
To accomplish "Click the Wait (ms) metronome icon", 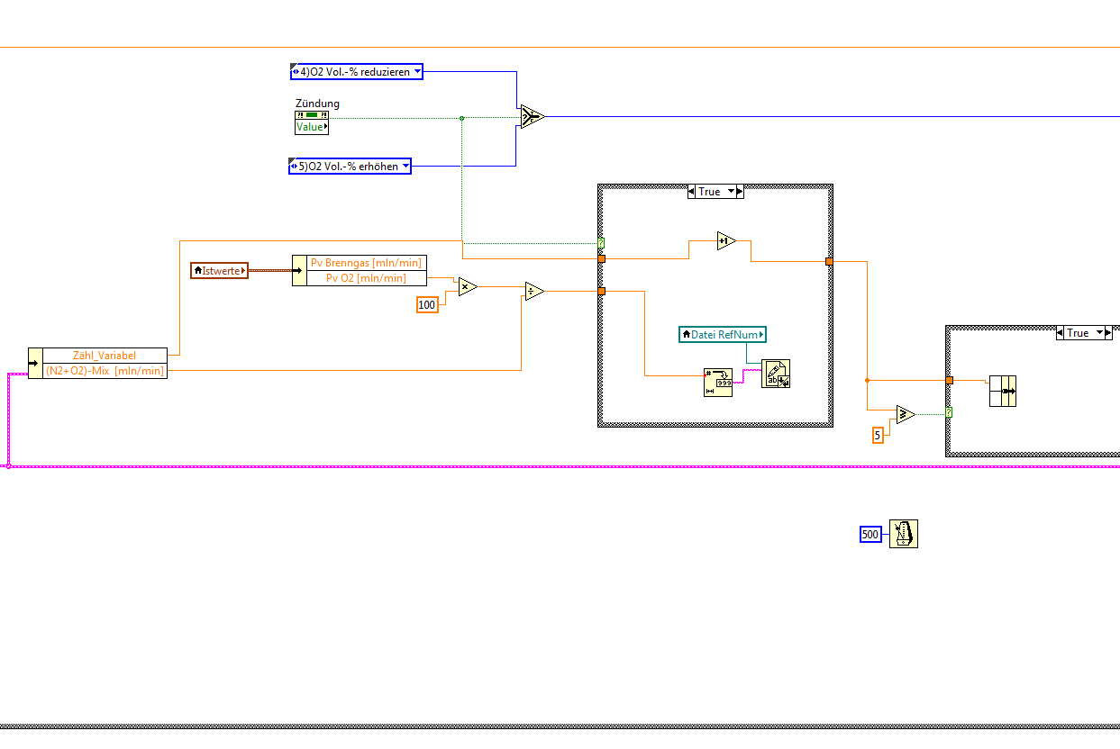I will point(904,534).
